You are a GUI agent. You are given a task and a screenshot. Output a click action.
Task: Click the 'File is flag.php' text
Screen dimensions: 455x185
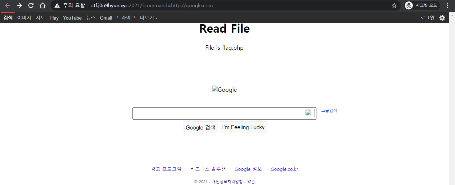click(224, 48)
